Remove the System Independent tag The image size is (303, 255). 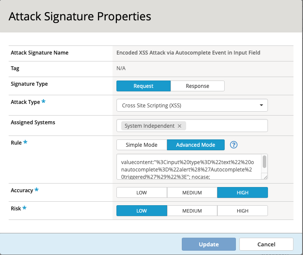click(x=180, y=126)
